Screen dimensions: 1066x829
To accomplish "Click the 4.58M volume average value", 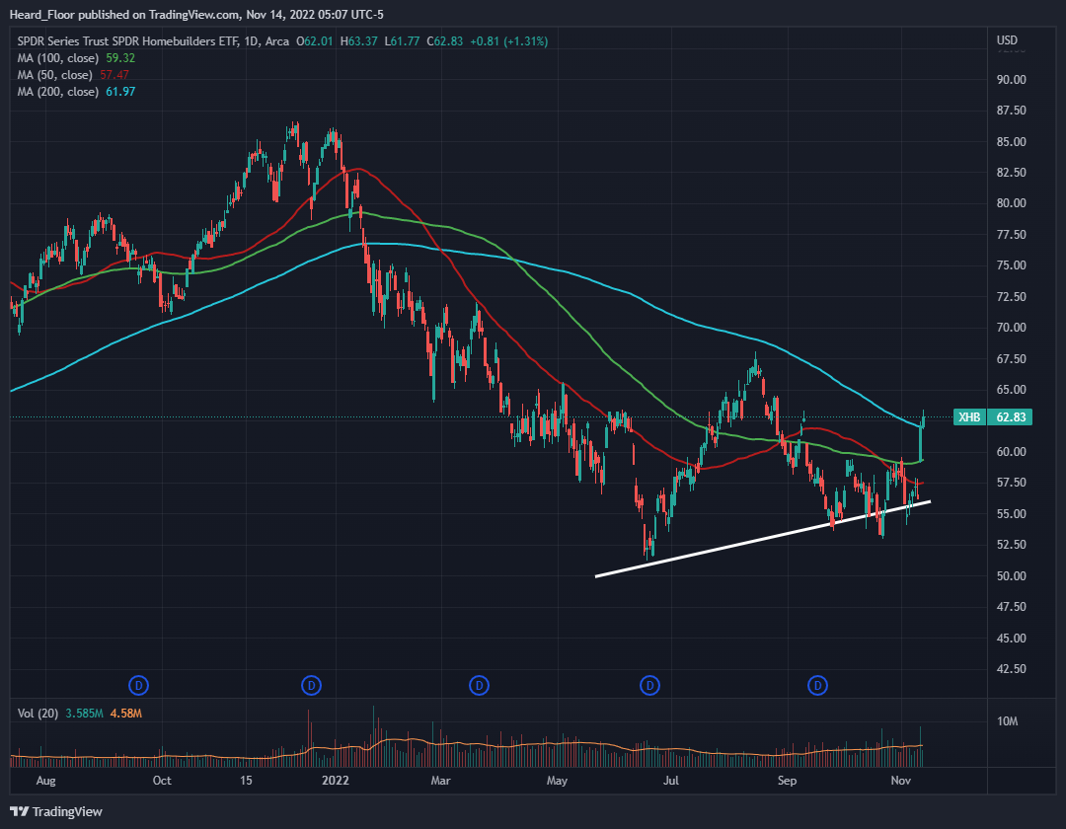I will 125,714.
